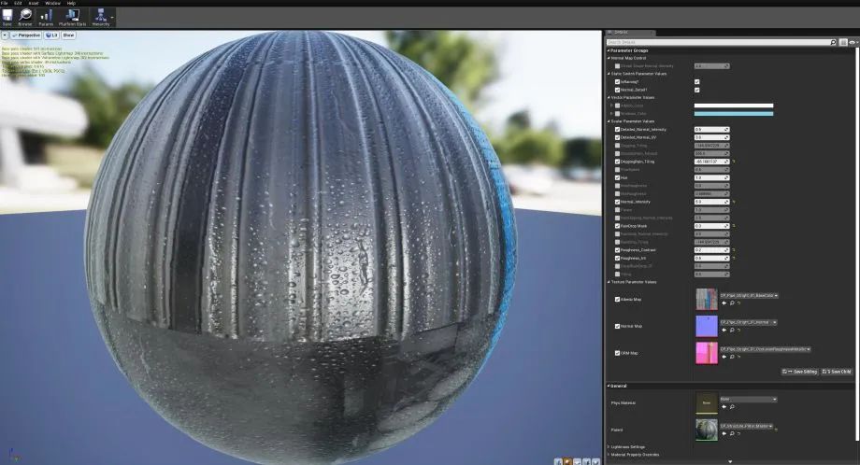
Task: Use selected asset arrow for Albedo Map
Action: pos(724,303)
